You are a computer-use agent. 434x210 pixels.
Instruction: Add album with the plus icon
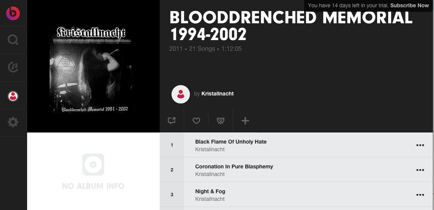click(245, 121)
